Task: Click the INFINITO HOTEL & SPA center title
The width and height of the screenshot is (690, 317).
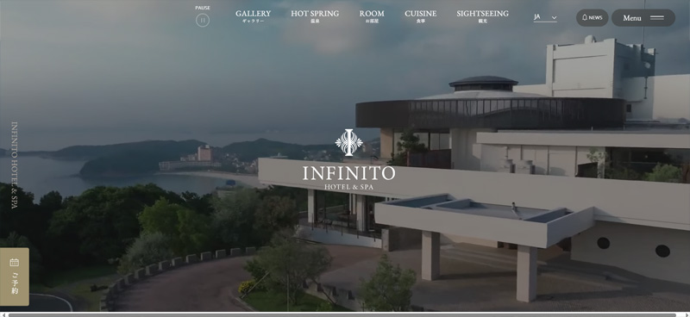Action: pos(348,177)
